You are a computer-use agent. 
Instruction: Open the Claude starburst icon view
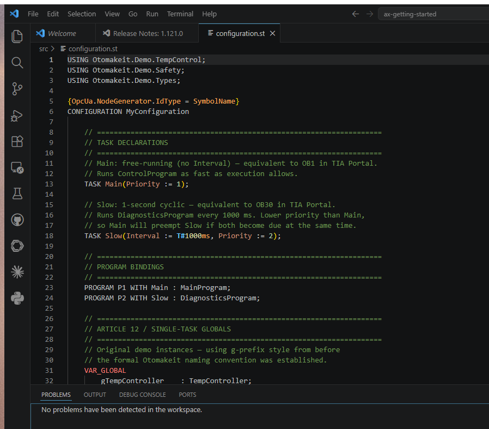point(17,272)
